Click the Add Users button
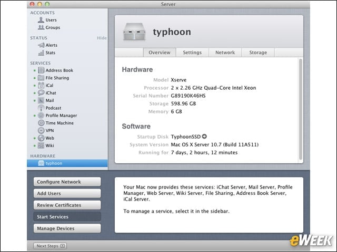Screen dimensions: 337x252 coord(67,193)
